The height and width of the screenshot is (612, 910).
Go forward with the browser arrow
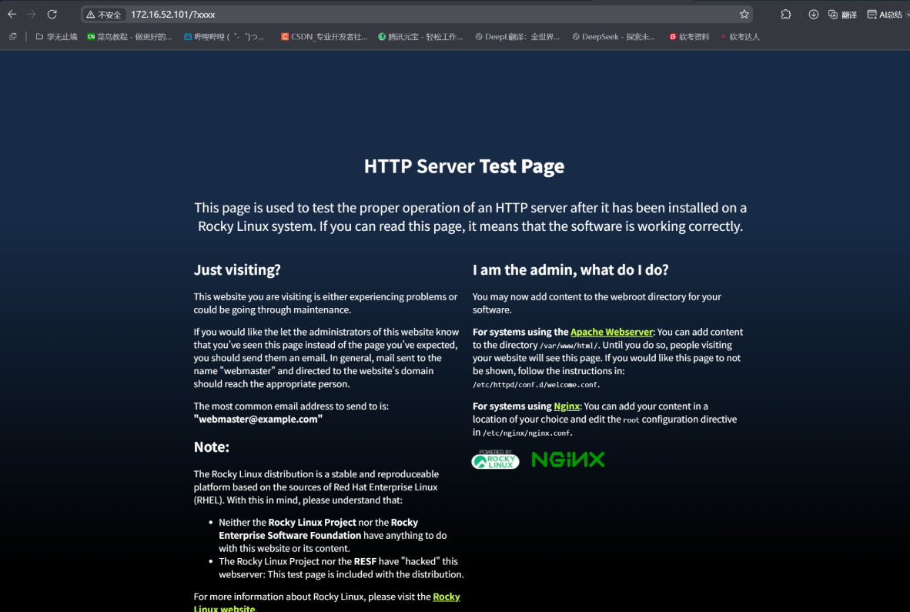click(32, 15)
